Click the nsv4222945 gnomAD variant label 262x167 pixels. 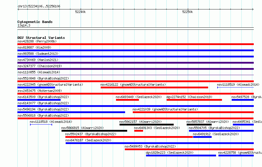50,85
